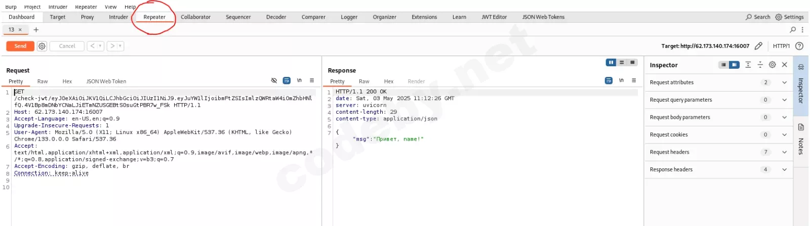The width and height of the screenshot is (810, 226).
Task: Toggle request line wrap button
Action: click(287, 80)
